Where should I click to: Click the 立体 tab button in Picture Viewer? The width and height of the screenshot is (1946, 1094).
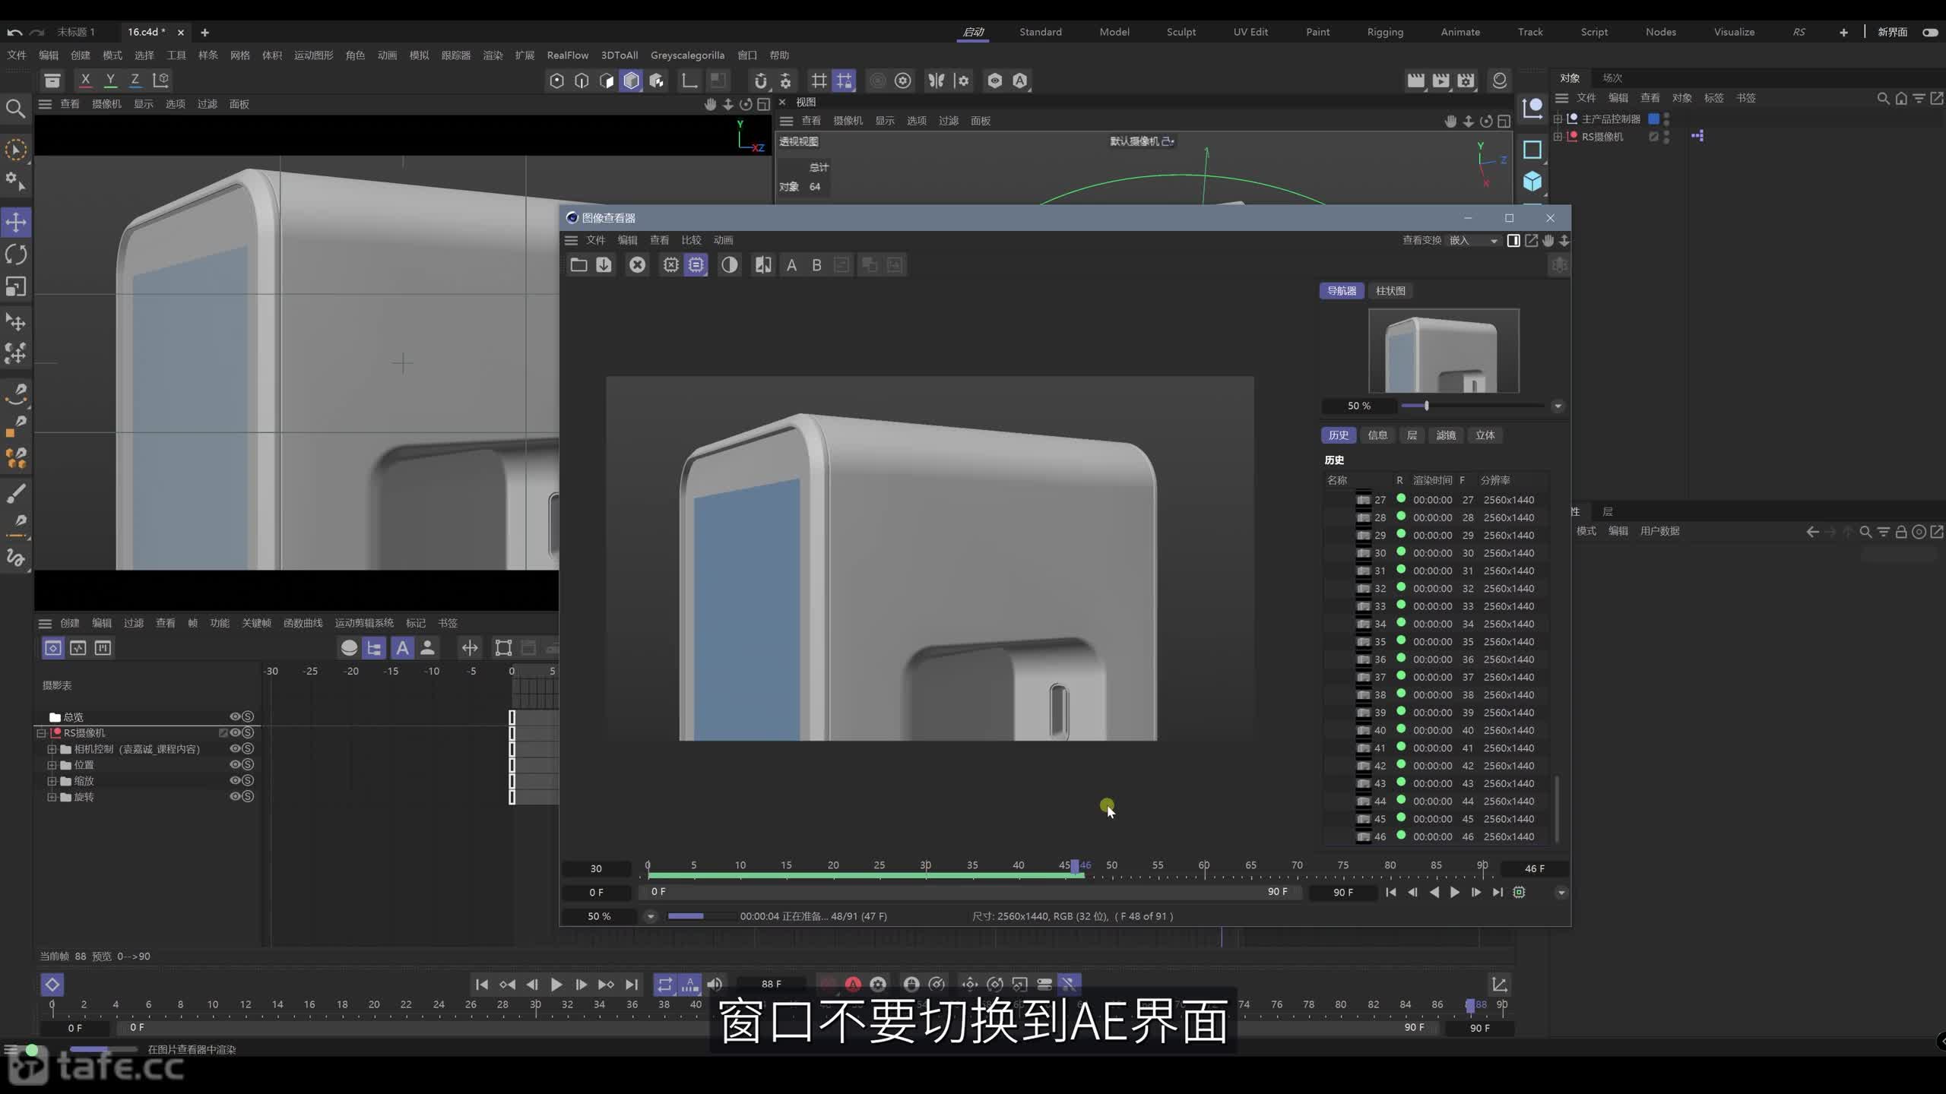click(x=1485, y=435)
